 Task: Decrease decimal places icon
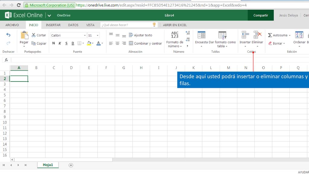pos(188,40)
